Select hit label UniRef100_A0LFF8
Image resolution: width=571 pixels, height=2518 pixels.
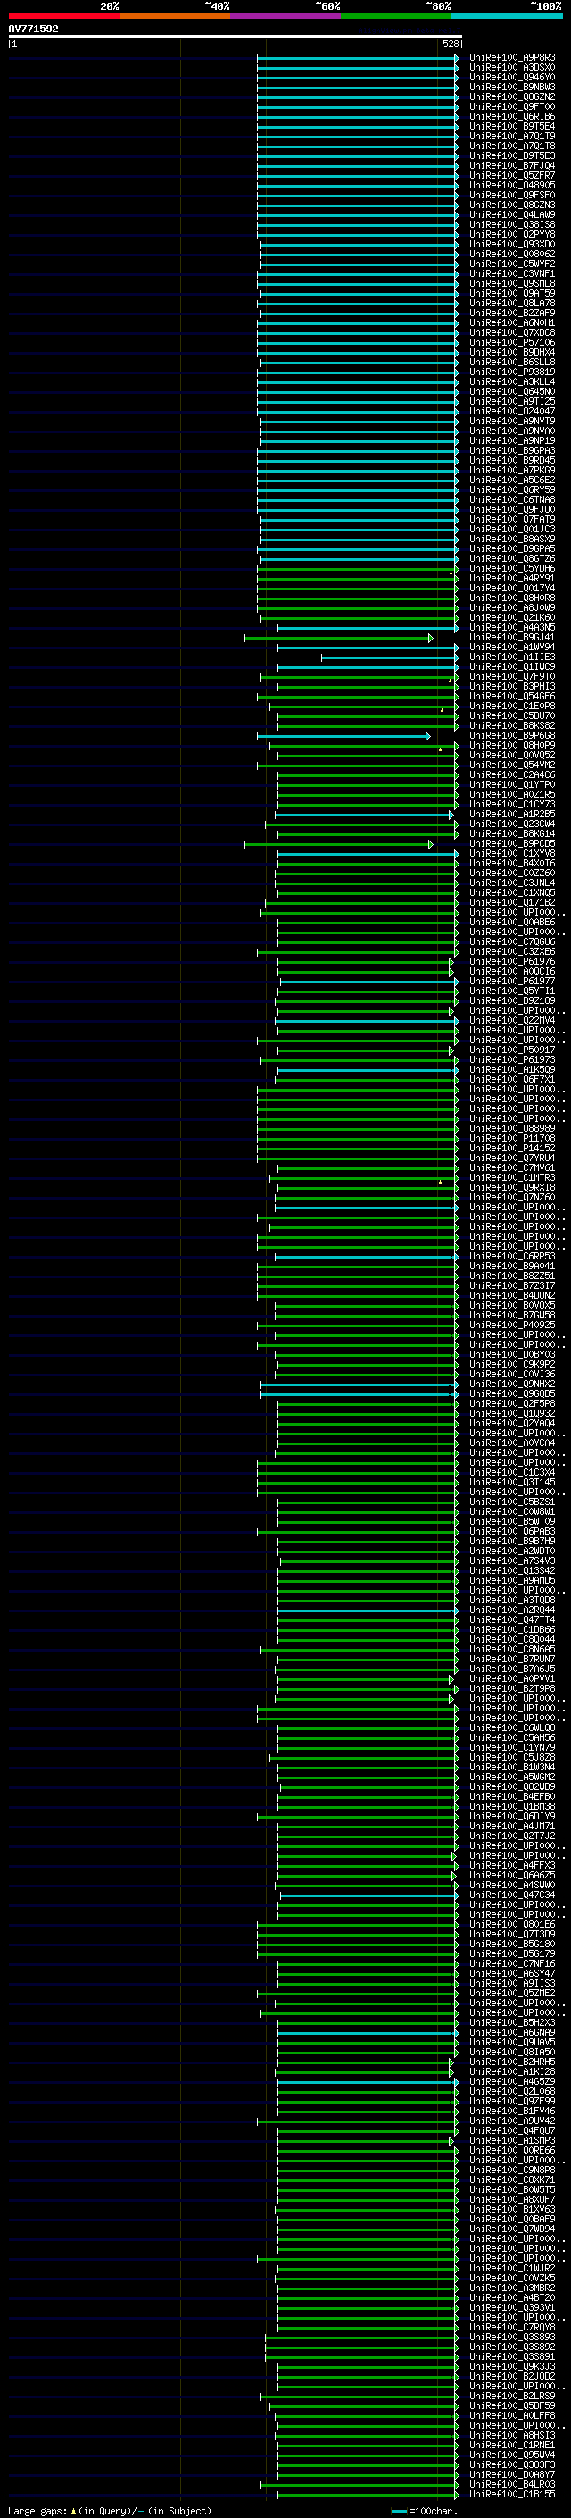coord(512,2417)
